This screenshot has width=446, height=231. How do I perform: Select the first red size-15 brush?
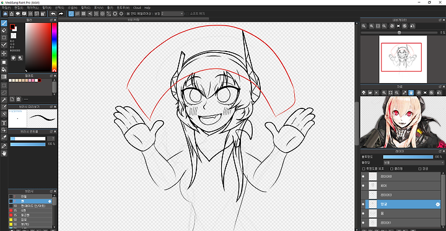30,210
